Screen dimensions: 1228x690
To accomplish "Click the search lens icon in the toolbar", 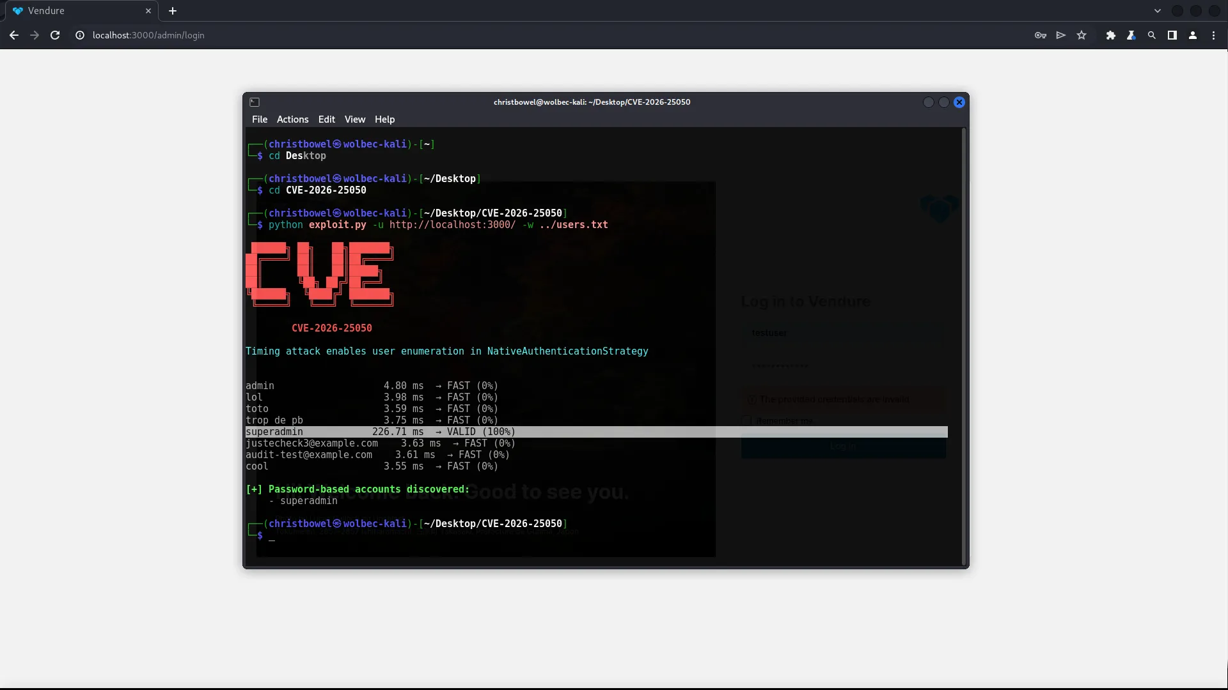I will click(x=1151, y=35).
